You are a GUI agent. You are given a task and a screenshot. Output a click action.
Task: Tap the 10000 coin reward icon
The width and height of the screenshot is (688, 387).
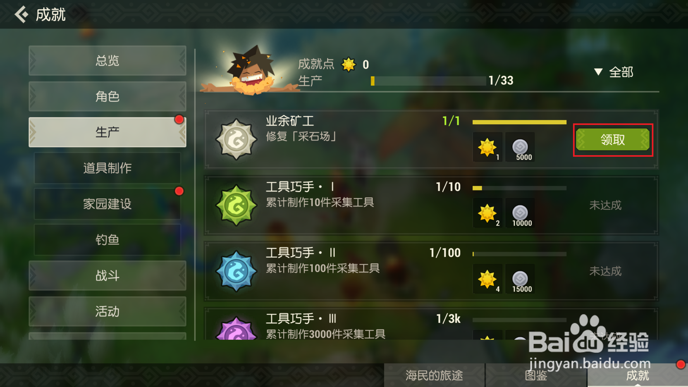[520, 213]
